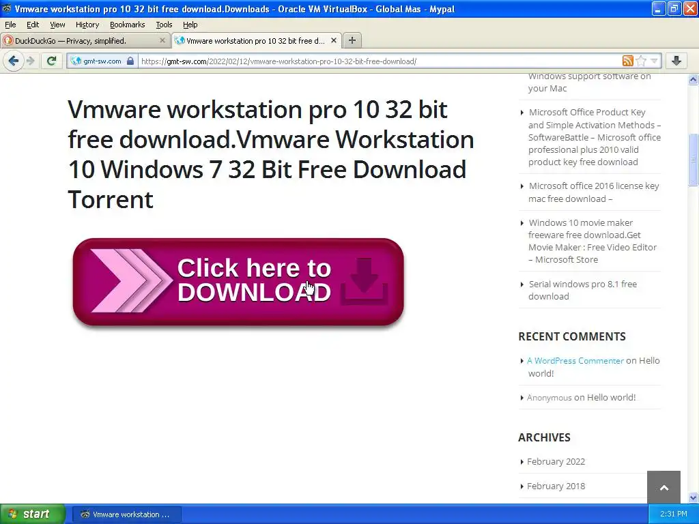Click the page heading Vmware workstation pro 10

pyautogui.click(x=270, y=154)
